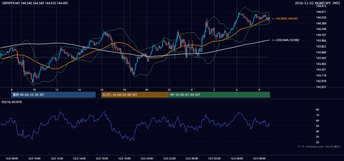
Task: Click RSI scale value 20 on right axis
Action: [318, 142]
